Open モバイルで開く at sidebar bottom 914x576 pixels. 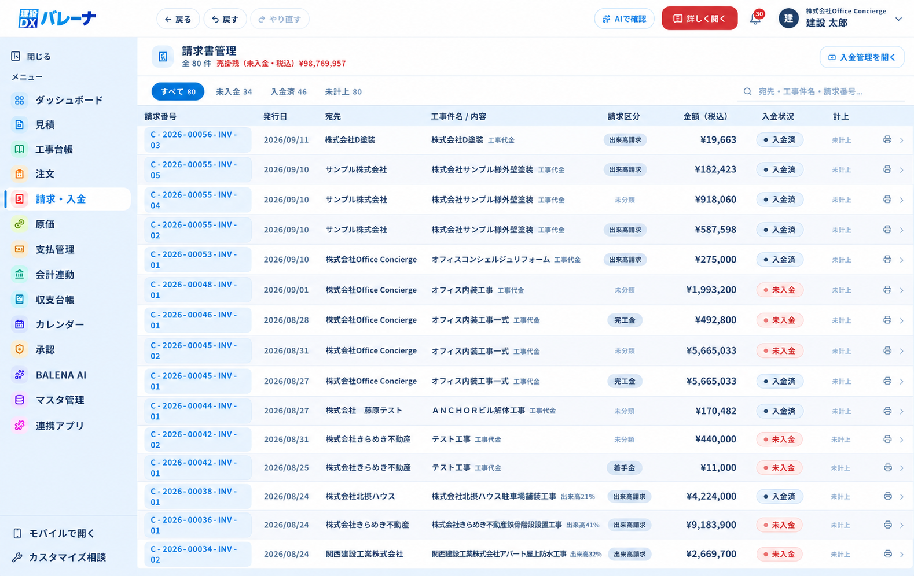(54, 533)
